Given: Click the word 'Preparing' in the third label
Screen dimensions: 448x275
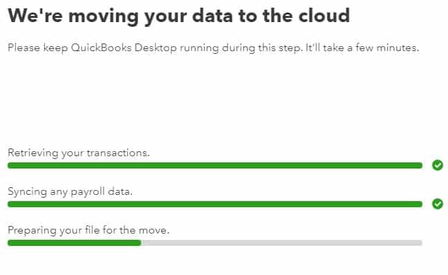Looking at the screenshot, I should (x=32, y=231).
